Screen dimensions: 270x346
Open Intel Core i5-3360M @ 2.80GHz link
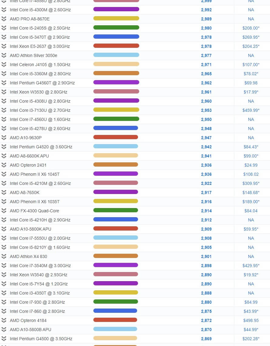tap(40, 74)
